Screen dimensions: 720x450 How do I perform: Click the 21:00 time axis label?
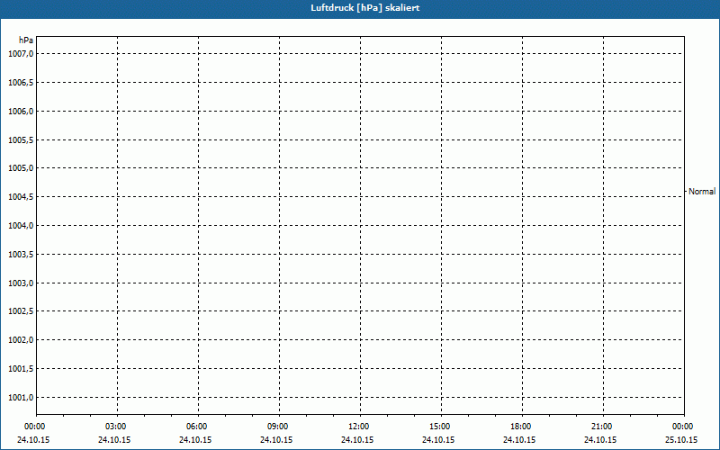click(602, 427)
